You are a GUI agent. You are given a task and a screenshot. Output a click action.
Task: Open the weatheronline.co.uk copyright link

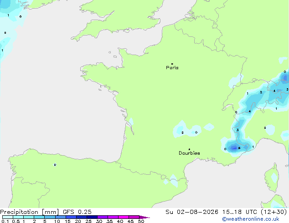click(x=251, y=219)
